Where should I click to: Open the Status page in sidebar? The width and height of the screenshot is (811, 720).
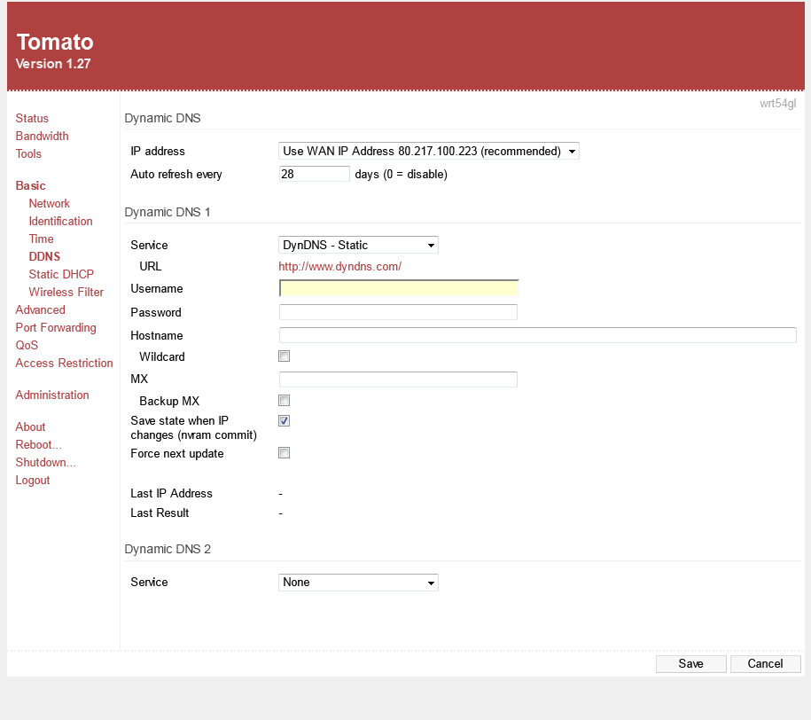click(32, 118)
